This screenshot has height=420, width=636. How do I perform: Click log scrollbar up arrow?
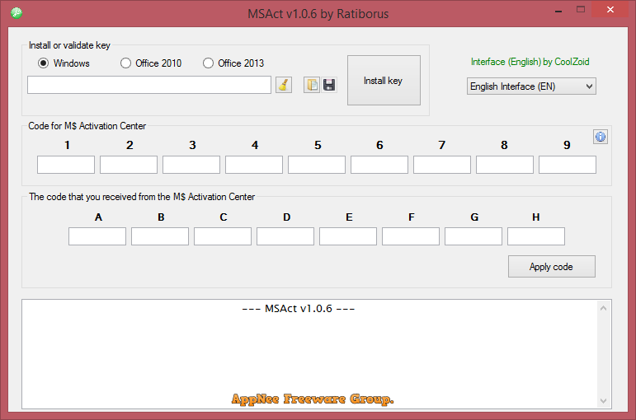click(603, 309)
